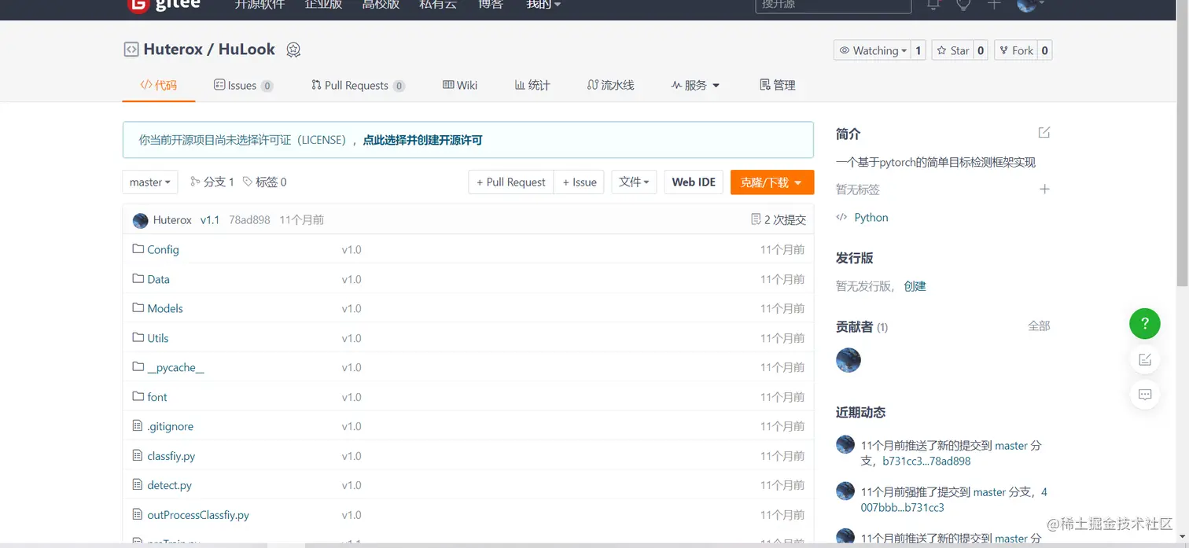
Task: Open the __pycache__ folder
Action: [x=175, y=367]
